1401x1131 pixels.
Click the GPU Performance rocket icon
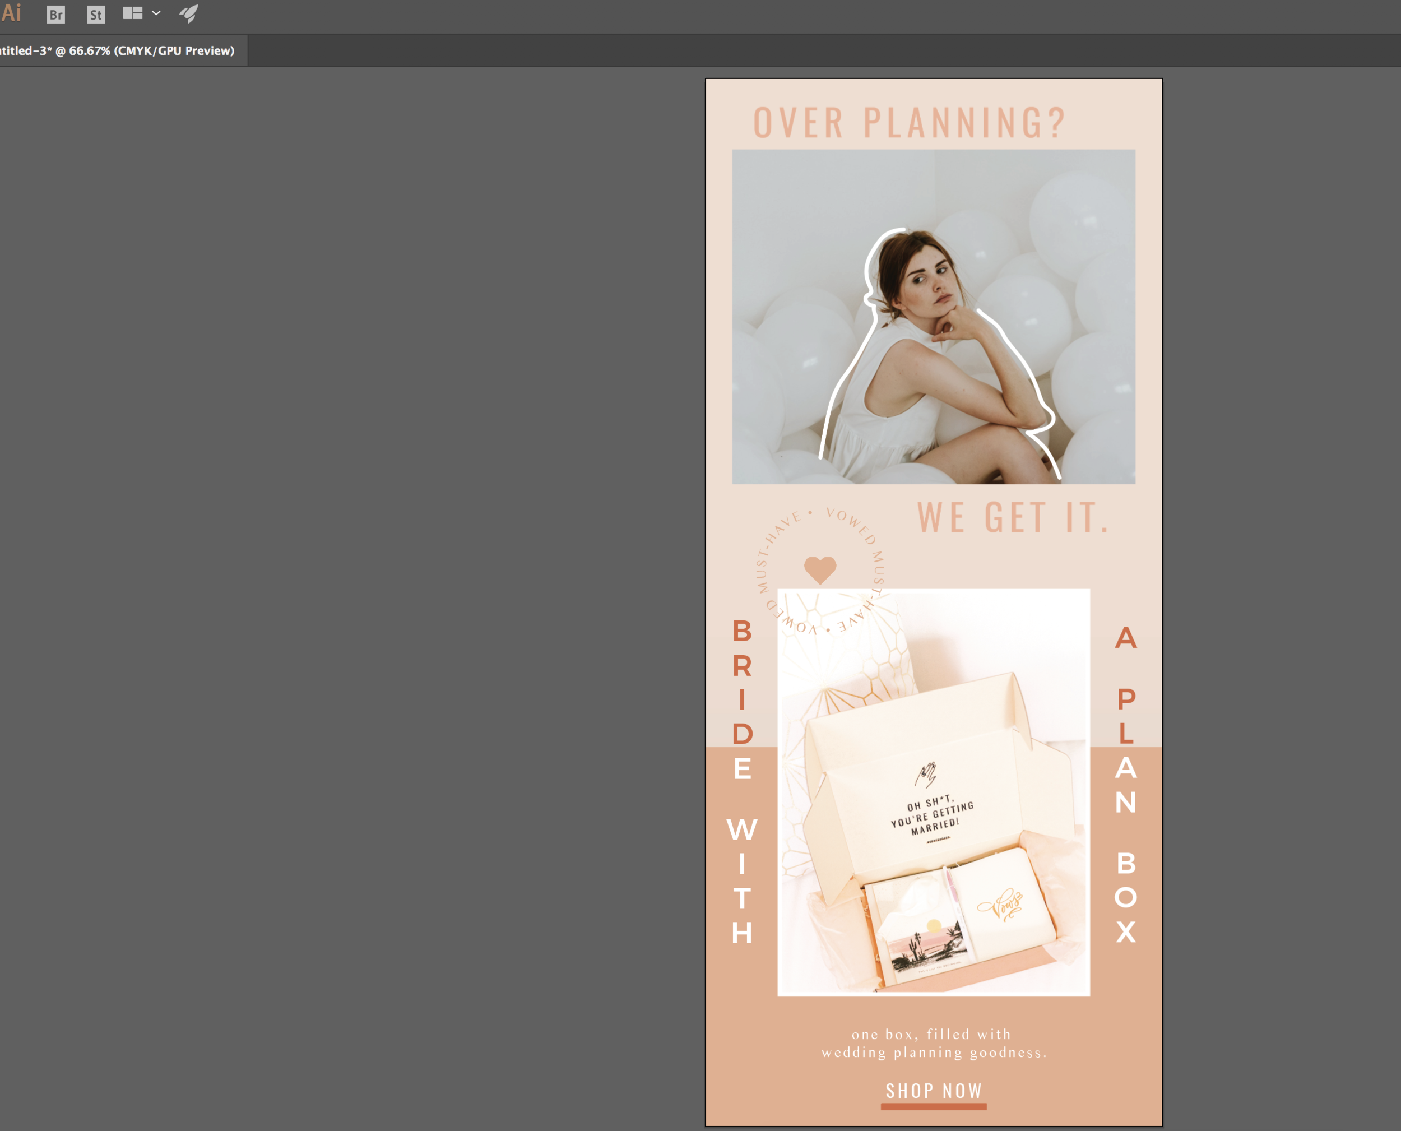pyautogui.click(x=189, y=13)
